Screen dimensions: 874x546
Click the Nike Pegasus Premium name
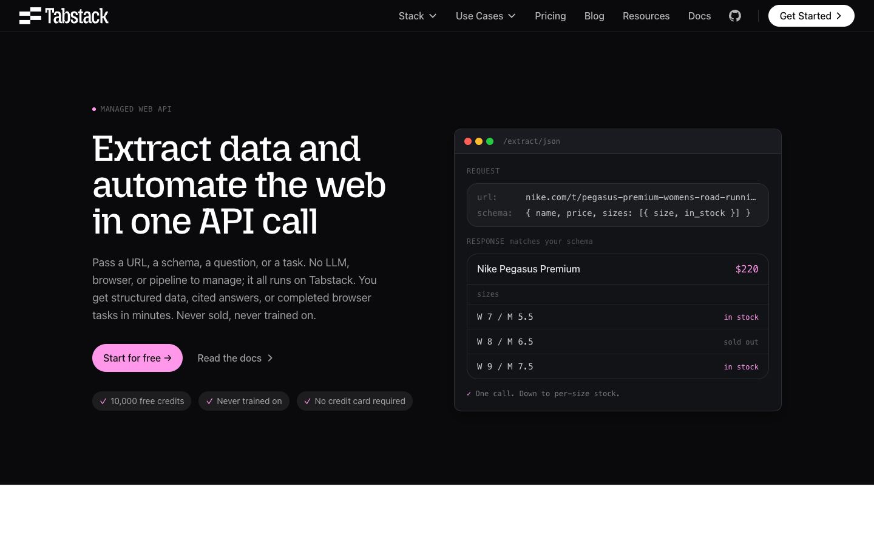click(x=529, y=269)
